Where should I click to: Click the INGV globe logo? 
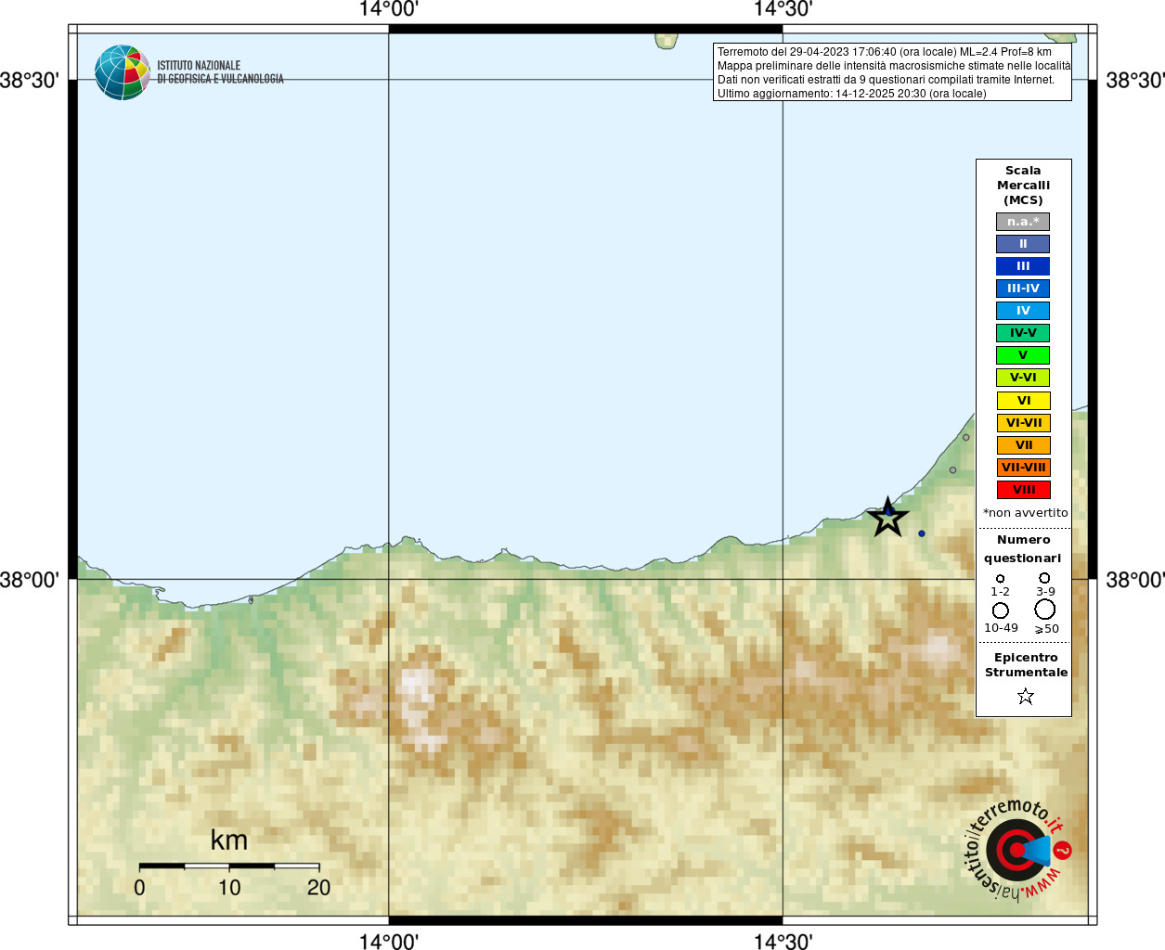click(122, 72)
